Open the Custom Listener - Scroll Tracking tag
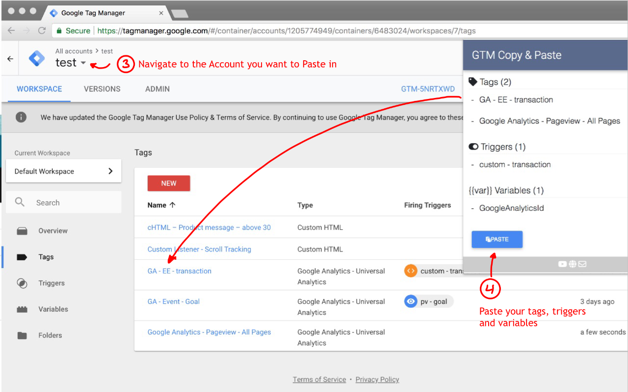Viewport: 628px width, 392px height. click(x=199, y=249)
